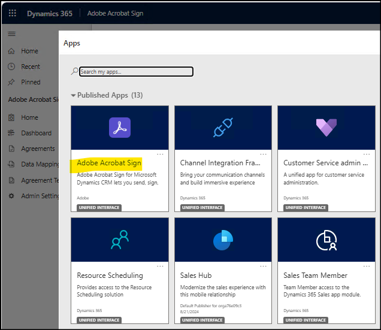The image size is (381, 330).
Task: Click Adobe Acrobat Sign in top bar
Action: 115,13
